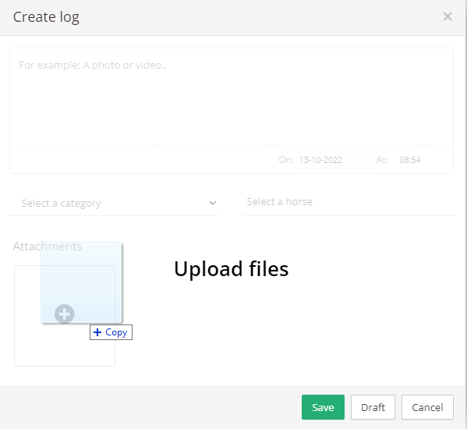The height and width of the screenshot is (429, 467).
Task: Click the Upload files heading
Action: (231, 269)
